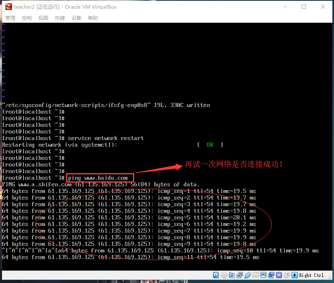The image size is (334, 283).
Task: Click the recording status icon
Action: (x=271, y=275)
